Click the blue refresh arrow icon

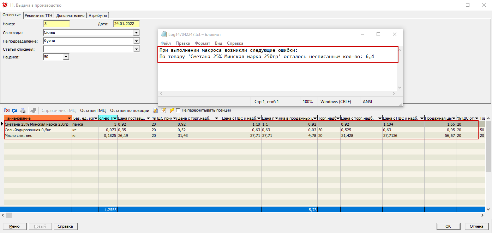pos(14,110)
